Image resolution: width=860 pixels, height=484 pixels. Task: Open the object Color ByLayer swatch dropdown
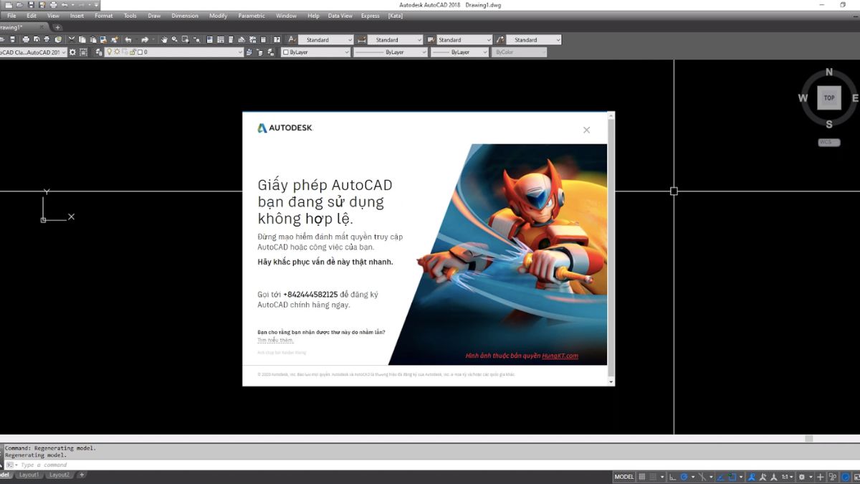coord(316,52)
